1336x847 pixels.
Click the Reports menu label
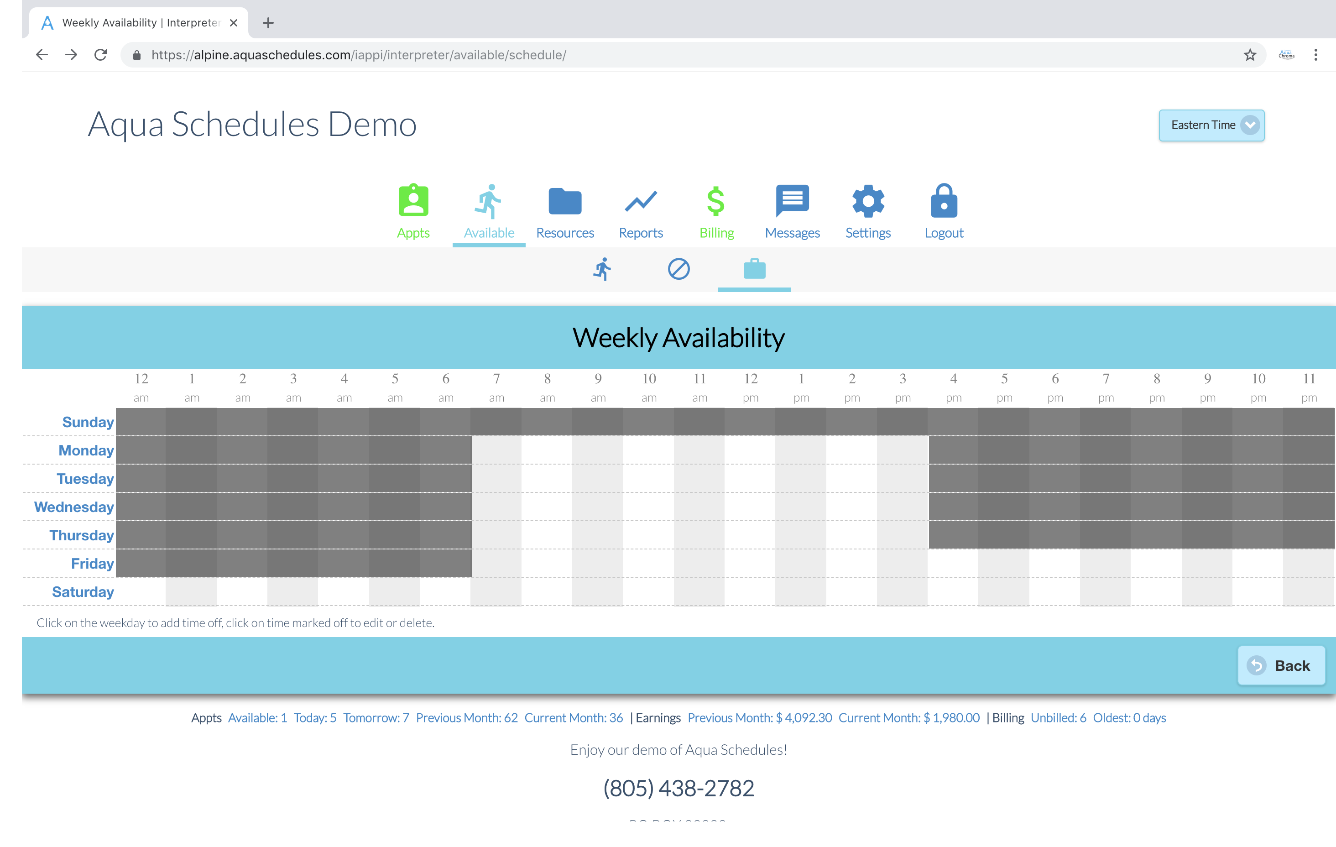(641, 233)
